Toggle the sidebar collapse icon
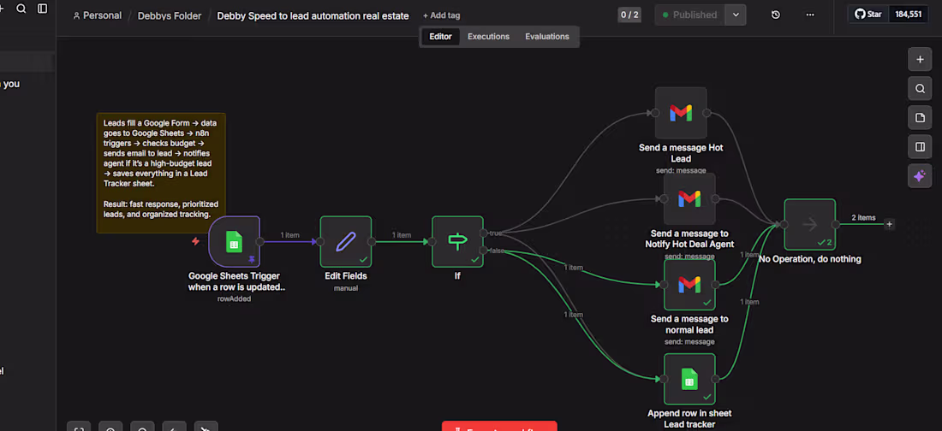 [42, 9]
